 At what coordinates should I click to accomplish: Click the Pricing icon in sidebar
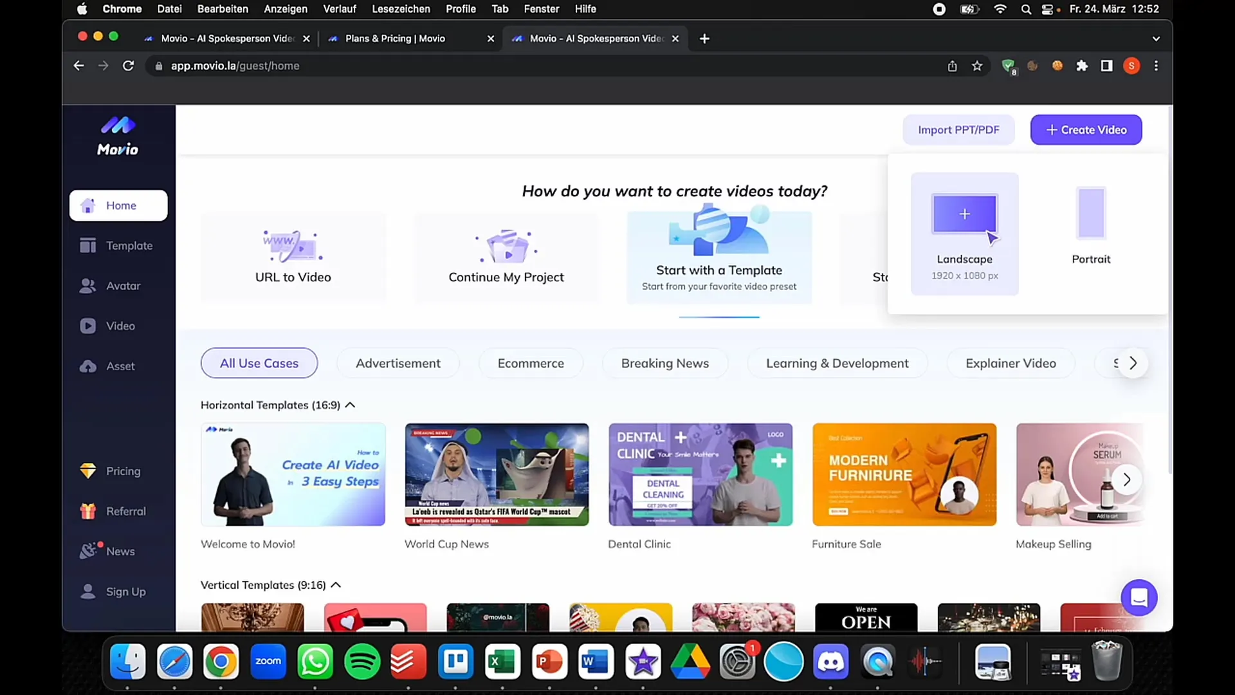tap(87, 471)
